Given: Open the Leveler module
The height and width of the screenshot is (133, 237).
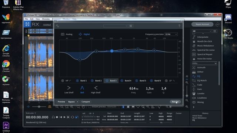Looking at the screenshot, I should 201,93.
